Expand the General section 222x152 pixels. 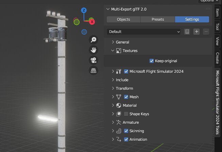(113, 42)
